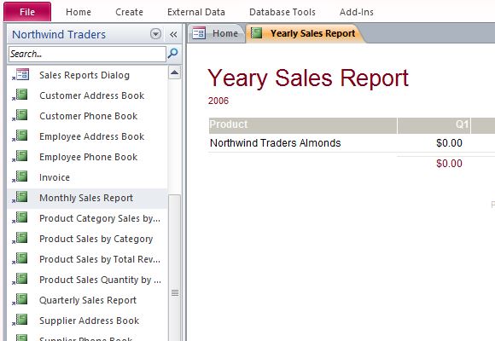Select Product Category Sales by... item
Viewport: 495px width, 341px height.
(87, 218)
